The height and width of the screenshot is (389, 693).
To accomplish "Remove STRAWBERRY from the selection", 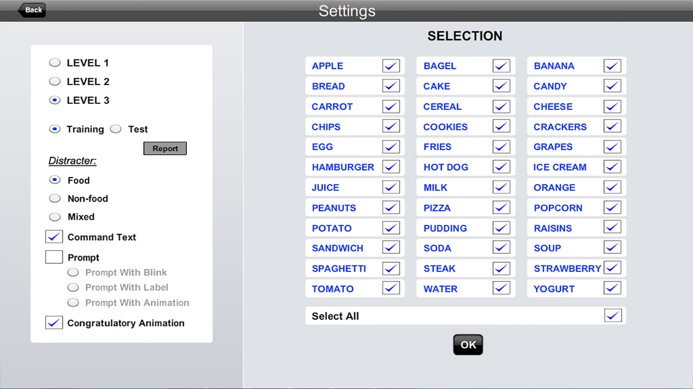I will pyautogui.click(x=612, y=268).
